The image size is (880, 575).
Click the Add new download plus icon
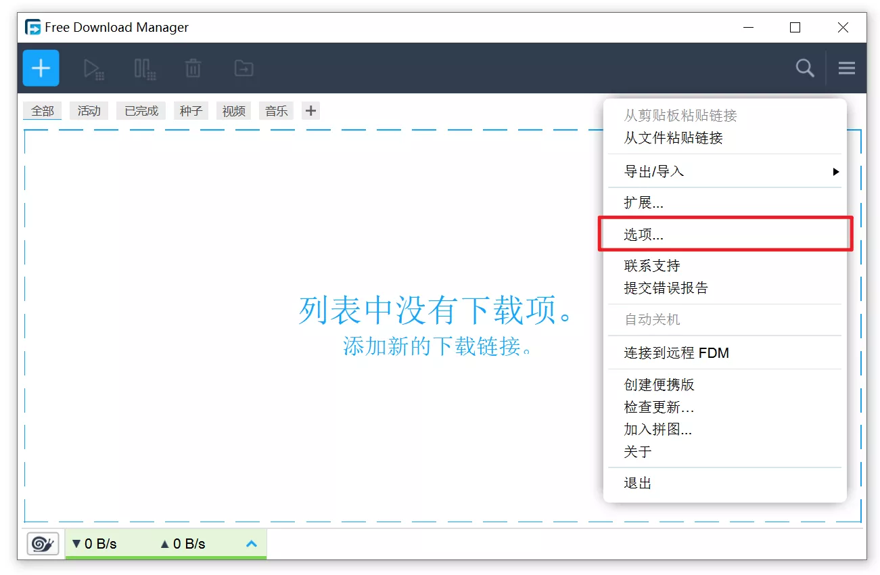(x=41, y=68)
